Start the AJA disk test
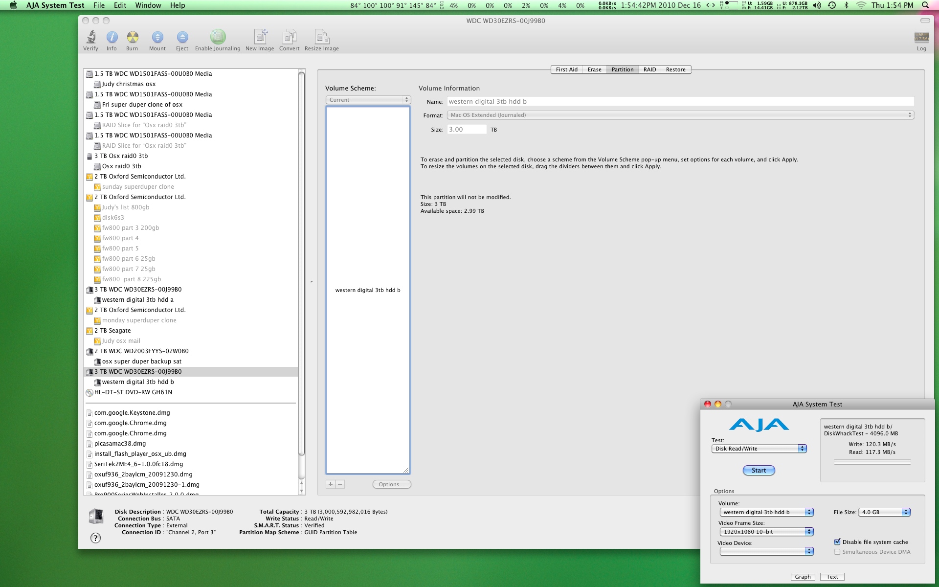This screenshot has width=939, height=587. 759,471
